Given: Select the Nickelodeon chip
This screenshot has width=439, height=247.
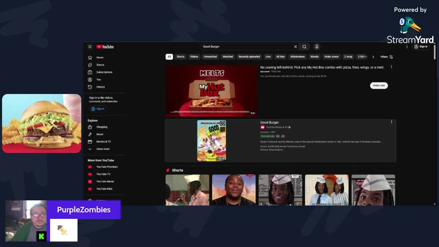Looking at the screenshot, I should pos(297,57).
